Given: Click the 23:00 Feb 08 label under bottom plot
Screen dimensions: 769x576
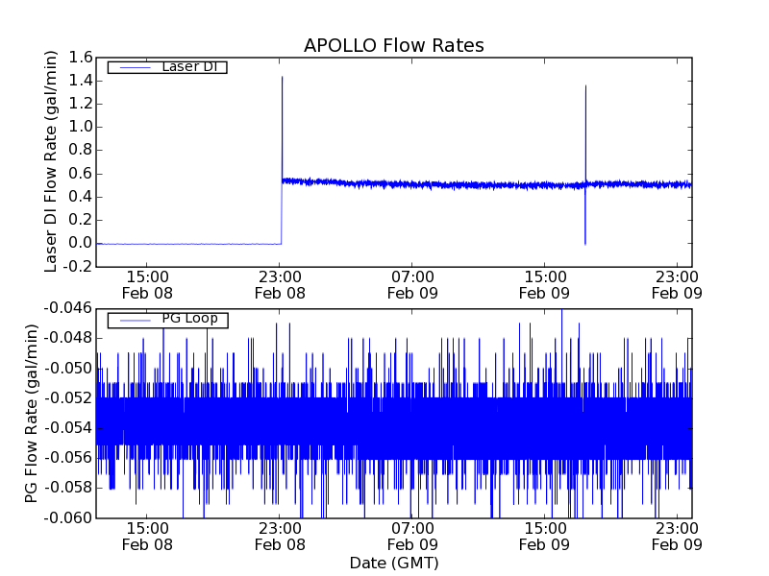Looking at the screenshot, I should click(279, 536).
